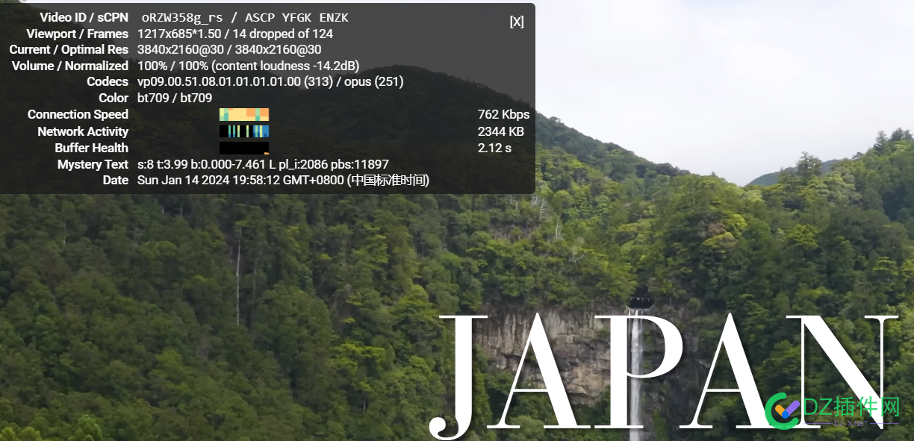Close the stats for nerds panel
Viewport: 914px width, 441px height.
tap(516, 22)
